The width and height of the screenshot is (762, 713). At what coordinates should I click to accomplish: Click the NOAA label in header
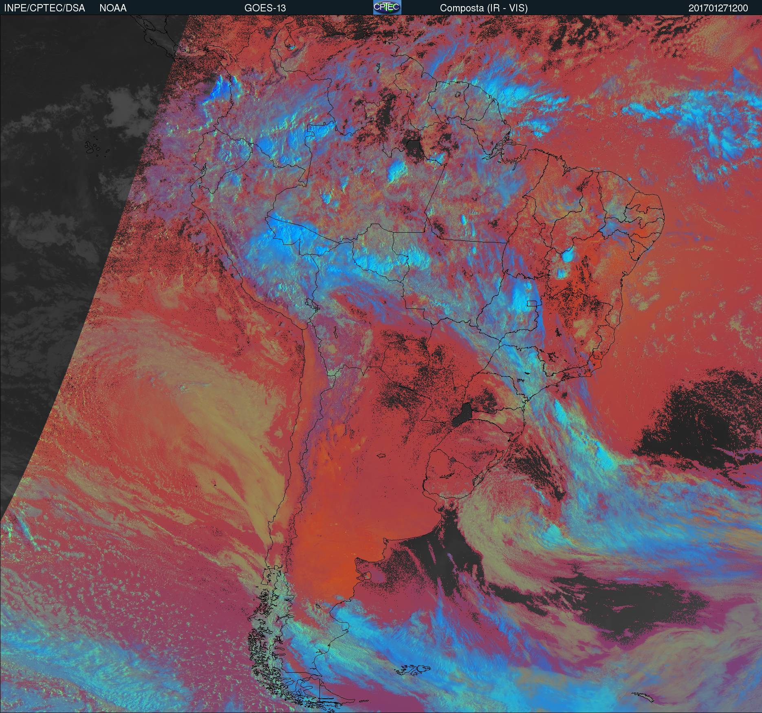pyautogui.click(x=113, y=8)
